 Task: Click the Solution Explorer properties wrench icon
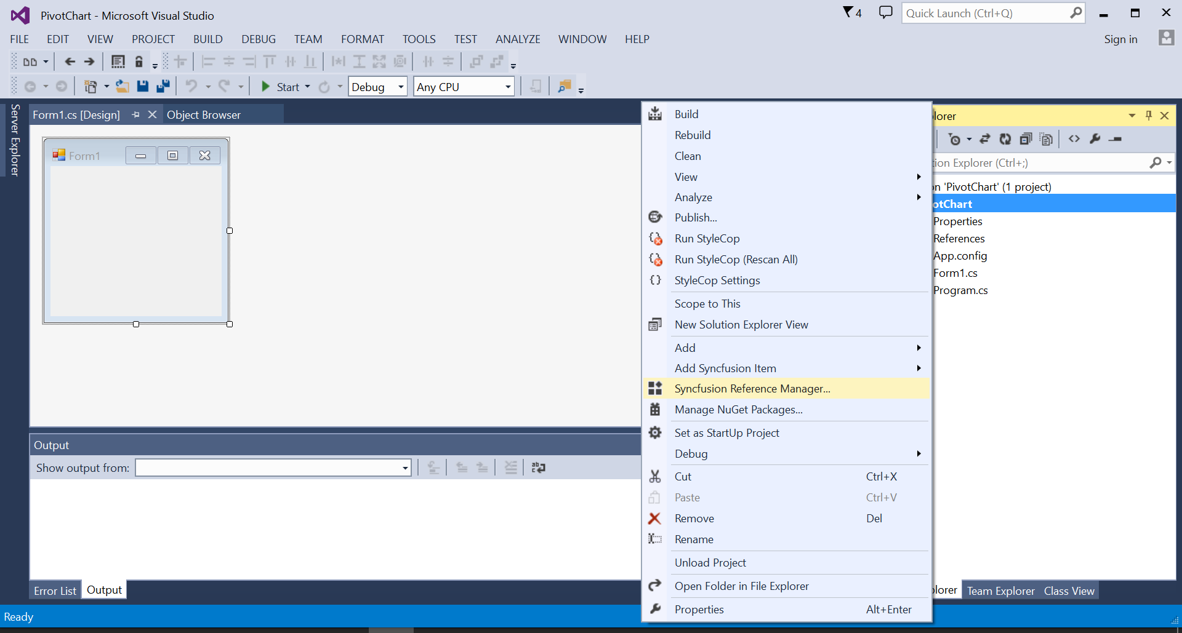click(1095, 139)
